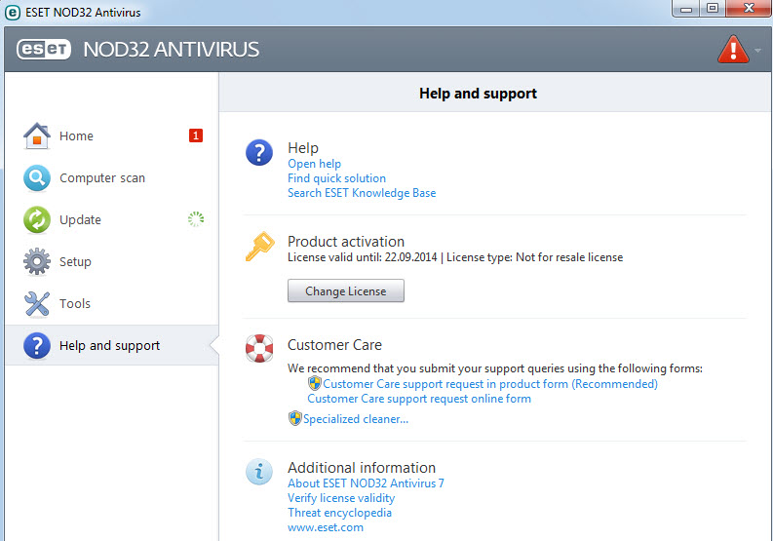Image resolution: width=773 pixels, height=541 pixels.
Task: Select the Tools wrench icon
Action: click(x=36, y=304)
